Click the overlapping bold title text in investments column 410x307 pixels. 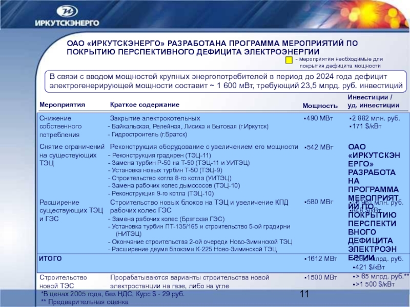pyautogui.click(x=374, y=202)
